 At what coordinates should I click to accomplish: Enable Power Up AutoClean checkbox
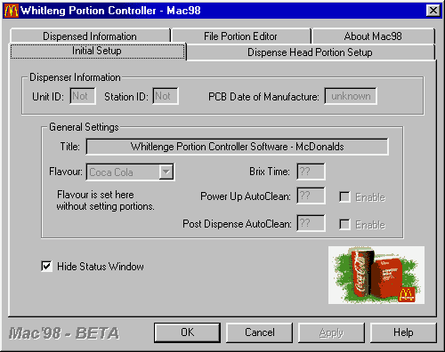tap(344, 197)
